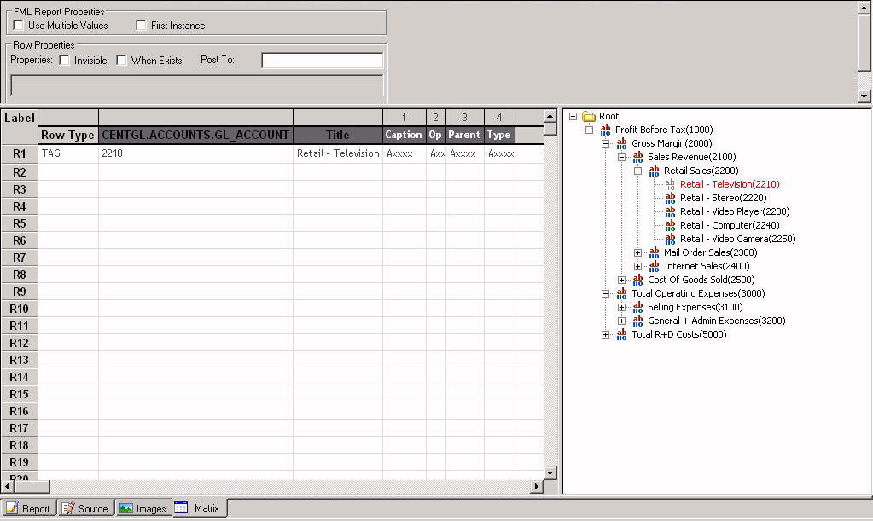
Task: Click the Post To input field
Action: [322, 61]
